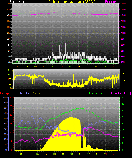Click hour 09 on wind graph axis
The height and width of the screenshot is (158, 132).
[x=53, y=67]
